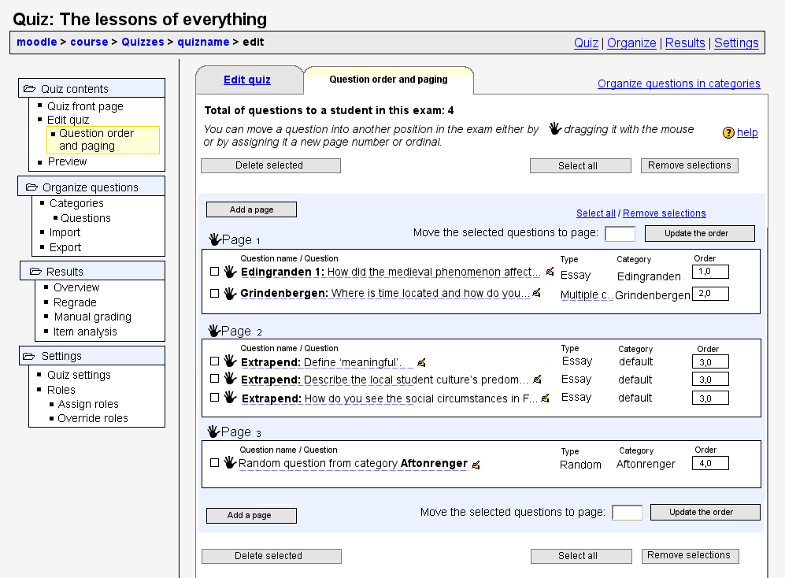The width and height of the screenshot is (785, 578).
Task: Click the edit pencil icon after Edingranden 1 question
Action: pyautogui.click(x=550, y=272)
